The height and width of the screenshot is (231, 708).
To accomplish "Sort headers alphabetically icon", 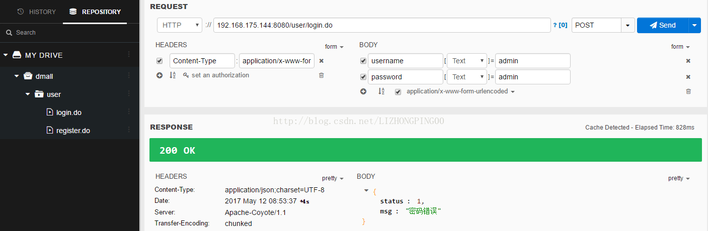I will pyautogui.click(x=173, y=75).
